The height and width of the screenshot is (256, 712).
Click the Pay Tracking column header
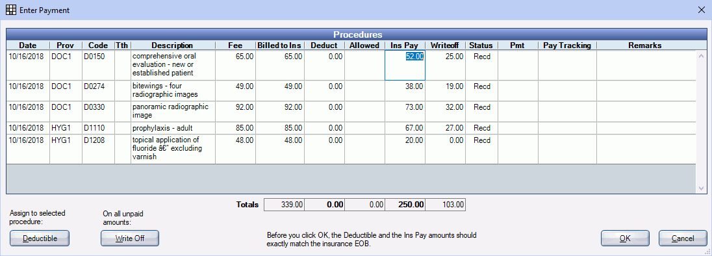click(x=568, y=45)
